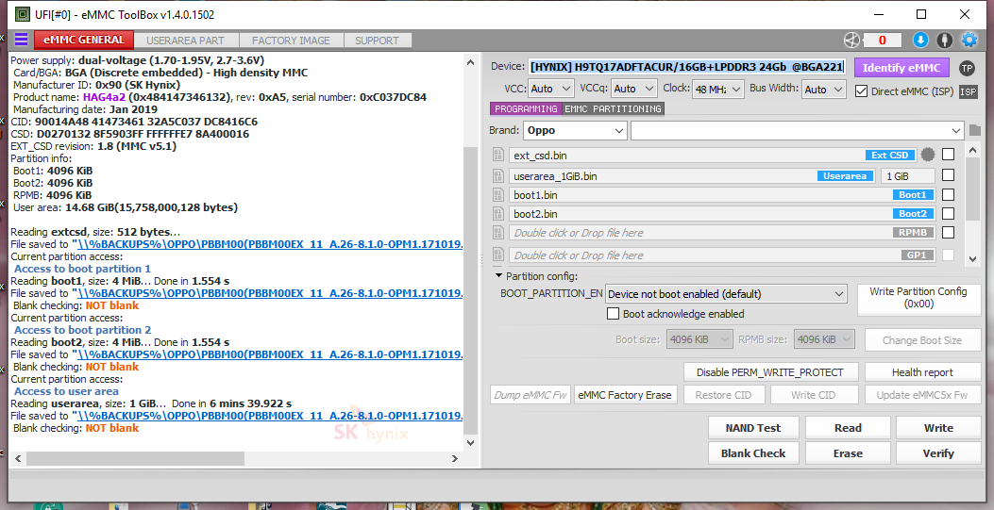Switch to the FACTORY IMAGE tab
994x510 pixels.
pos(291,41)
